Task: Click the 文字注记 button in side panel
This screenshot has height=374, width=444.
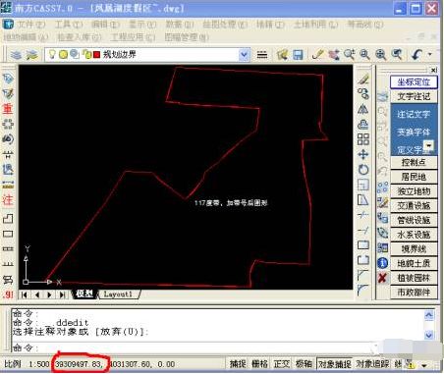Action: click(414, 96)
